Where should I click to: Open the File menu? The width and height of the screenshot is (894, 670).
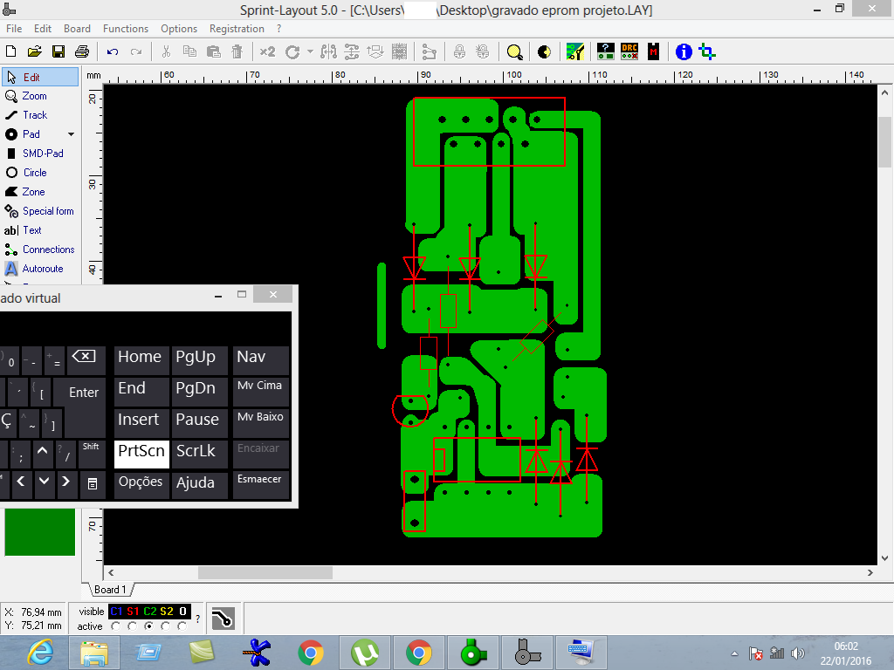14,29
